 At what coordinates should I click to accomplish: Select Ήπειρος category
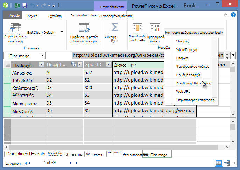click(x=182, y=41)
